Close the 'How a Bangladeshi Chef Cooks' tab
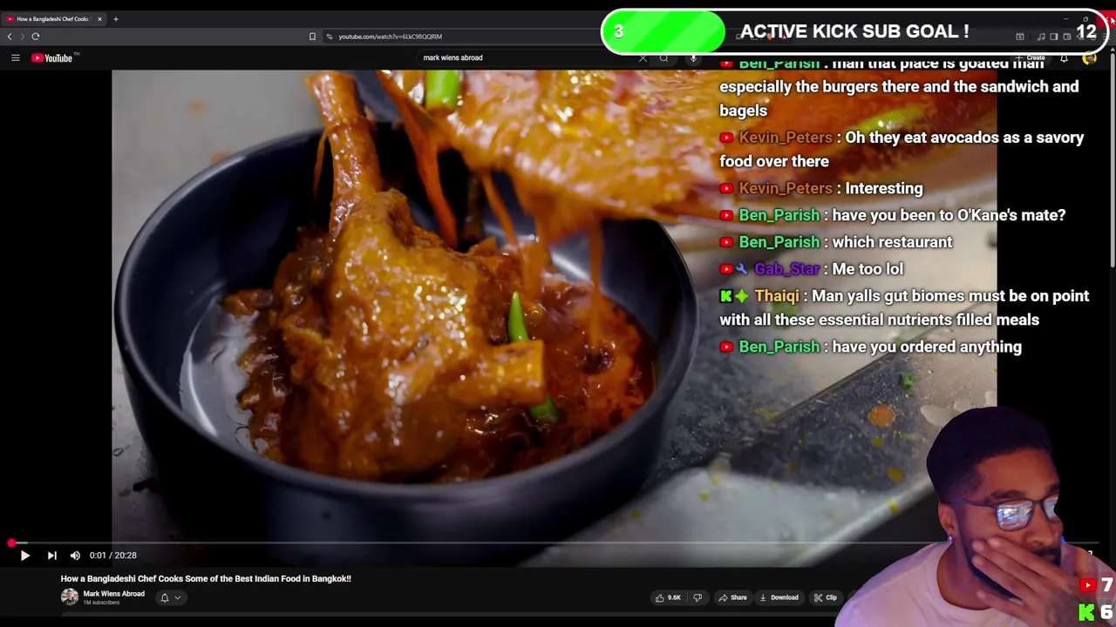 99,18
